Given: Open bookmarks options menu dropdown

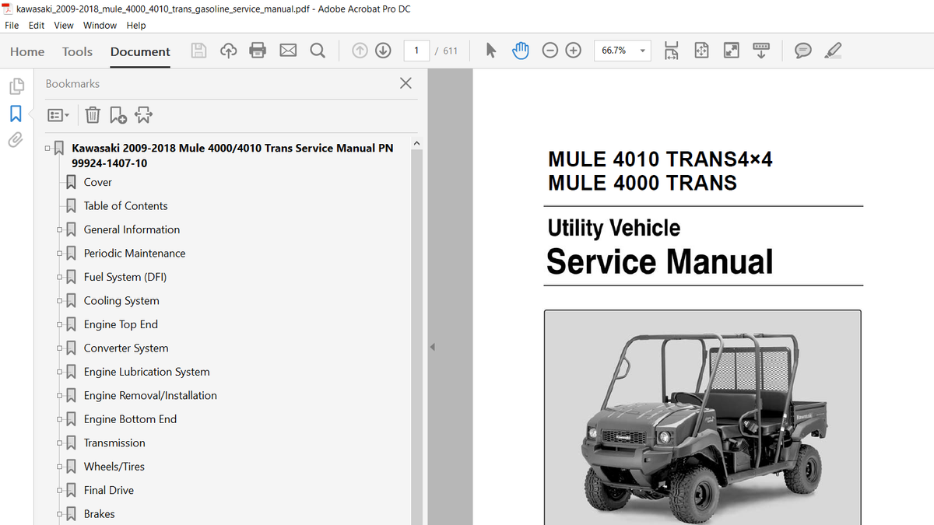Looking at the screenshot, I should (x=58, y=115).
